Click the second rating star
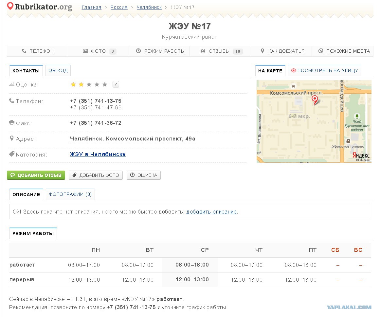This screenshot has width=380, height=317. coord(81,84)
